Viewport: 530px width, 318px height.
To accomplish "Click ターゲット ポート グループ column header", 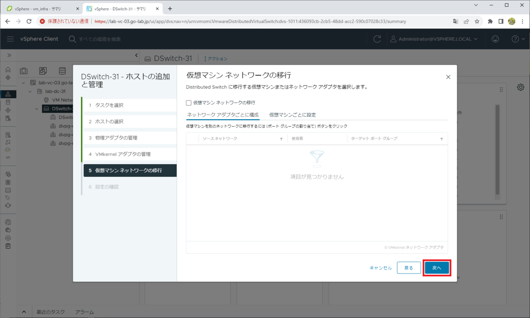I will coord(374,138).
